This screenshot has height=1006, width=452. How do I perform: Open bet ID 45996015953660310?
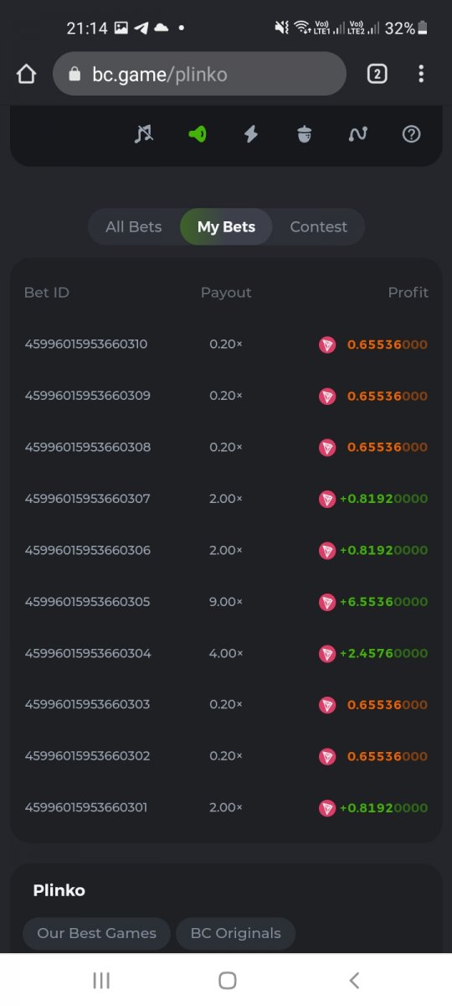coord(86,344)
